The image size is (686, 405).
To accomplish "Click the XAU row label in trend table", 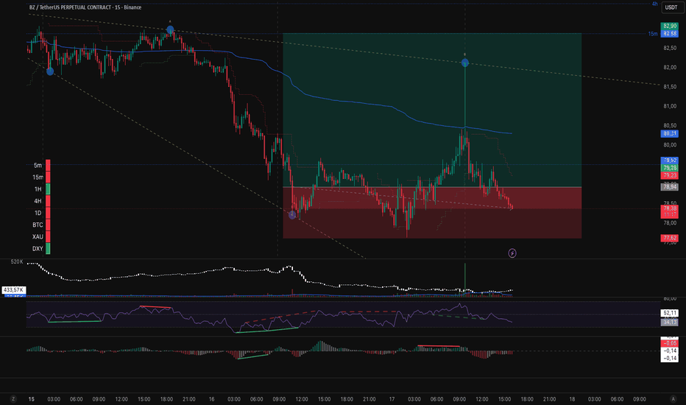I will 38,236.
